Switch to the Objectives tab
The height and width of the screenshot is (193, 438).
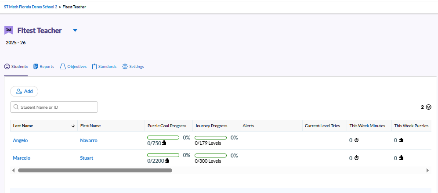tap(73, 67)
